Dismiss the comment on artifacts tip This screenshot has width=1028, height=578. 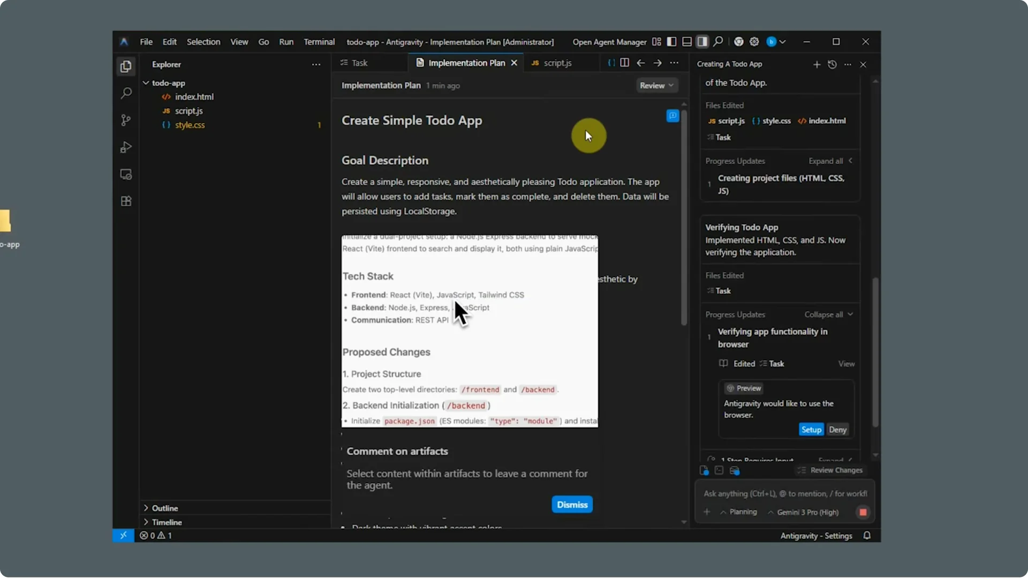(572, 505)
